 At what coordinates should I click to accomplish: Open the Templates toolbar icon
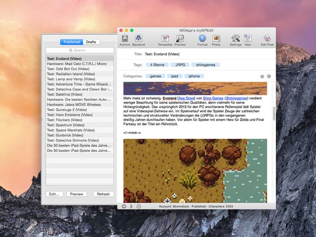(165, 38)
